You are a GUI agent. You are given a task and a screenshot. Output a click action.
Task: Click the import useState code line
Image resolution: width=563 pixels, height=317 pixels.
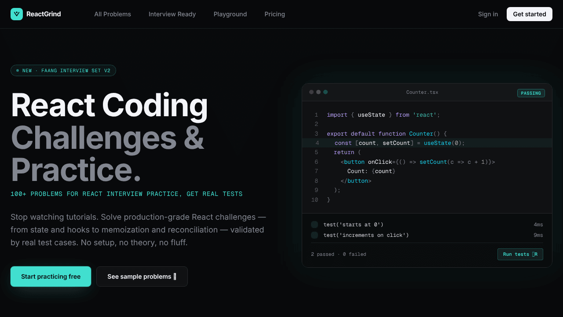384,114
